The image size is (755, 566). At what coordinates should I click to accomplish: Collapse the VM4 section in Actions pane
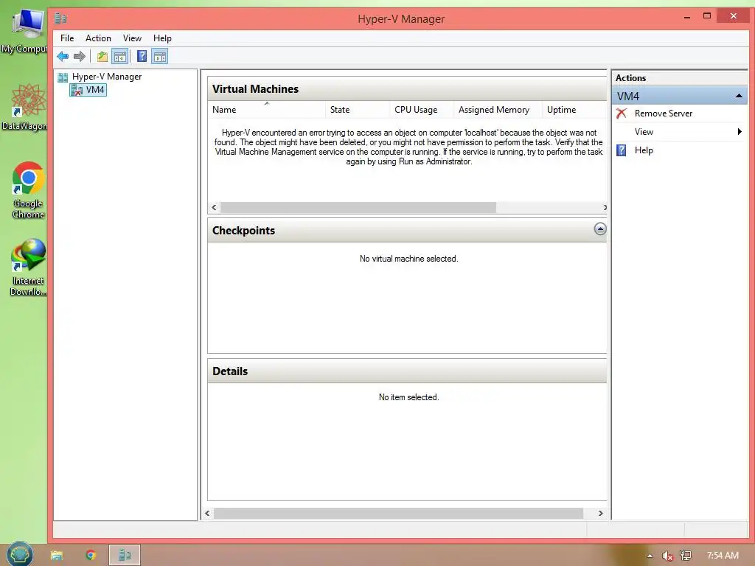[x=739, y=96]
